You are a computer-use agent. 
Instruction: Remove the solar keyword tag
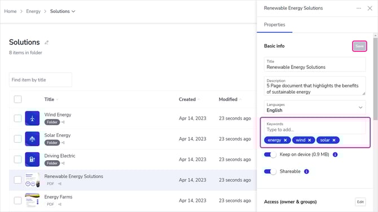(334, 140)
